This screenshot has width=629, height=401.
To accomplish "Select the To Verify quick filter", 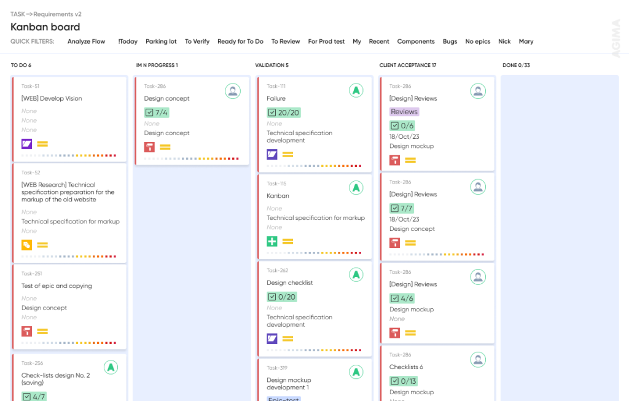I will (x=197, y=41).
